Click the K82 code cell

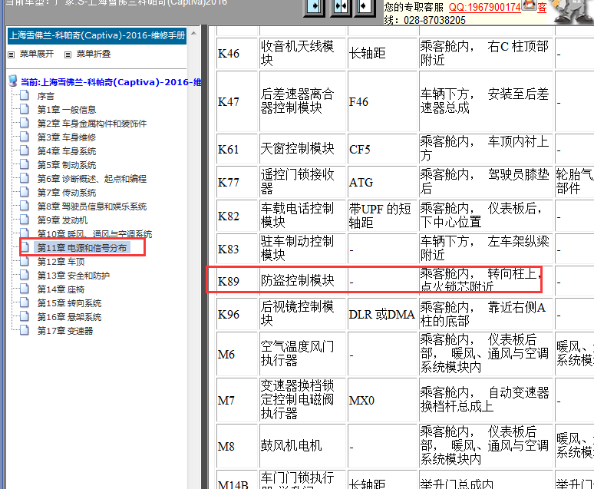point(237,216)
